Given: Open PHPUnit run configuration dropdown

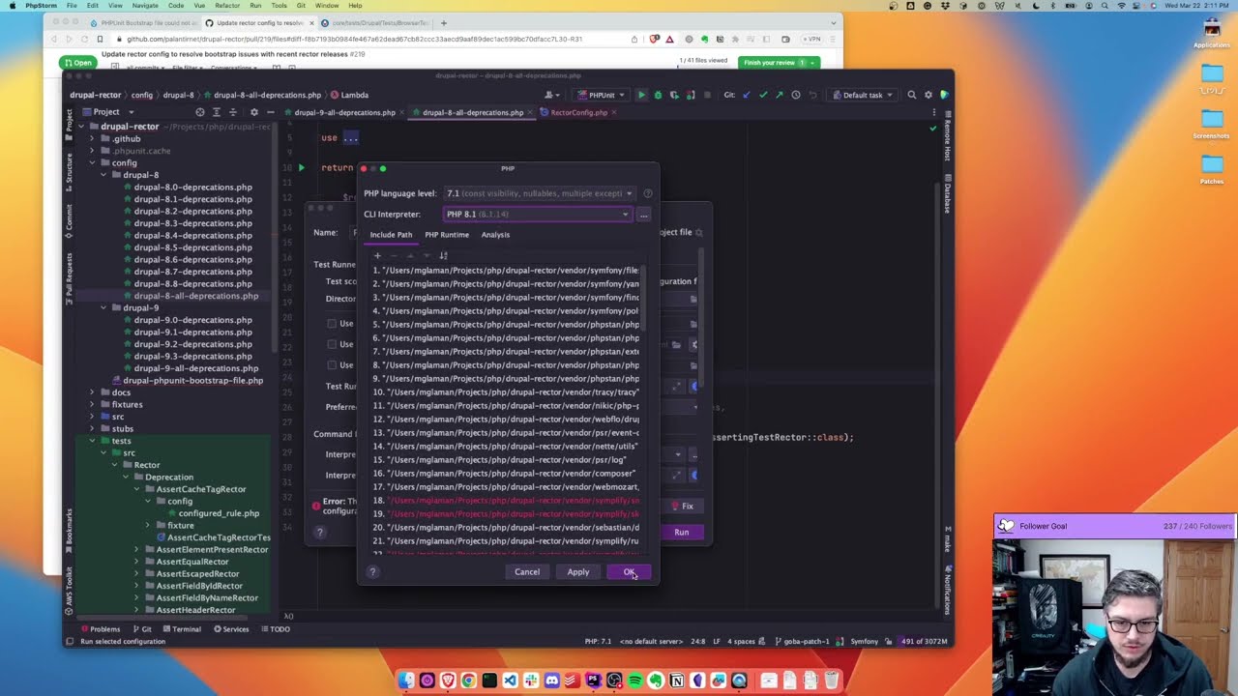Looking at the screenshot, I should point(600,95).
